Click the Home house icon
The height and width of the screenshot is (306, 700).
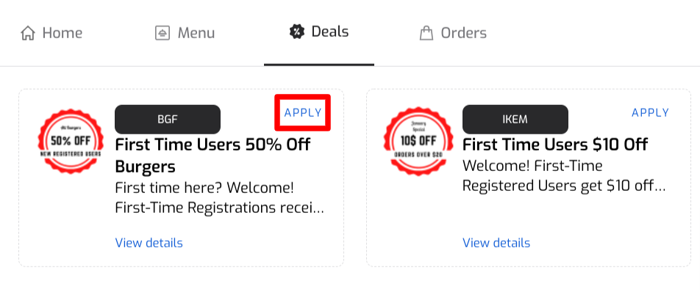(28, 34)
